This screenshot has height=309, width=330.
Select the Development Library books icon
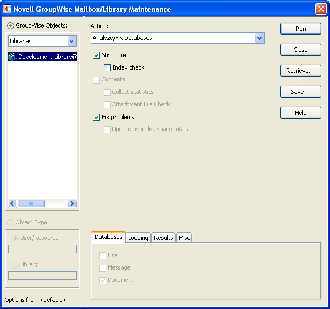tap(12, 57)
